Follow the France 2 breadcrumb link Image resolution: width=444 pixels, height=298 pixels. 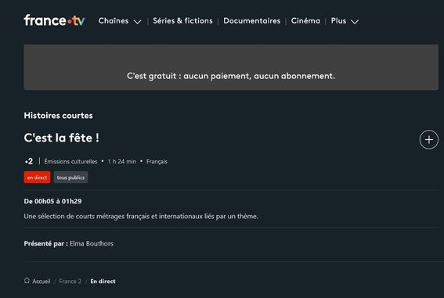click(x=70, y=282)
